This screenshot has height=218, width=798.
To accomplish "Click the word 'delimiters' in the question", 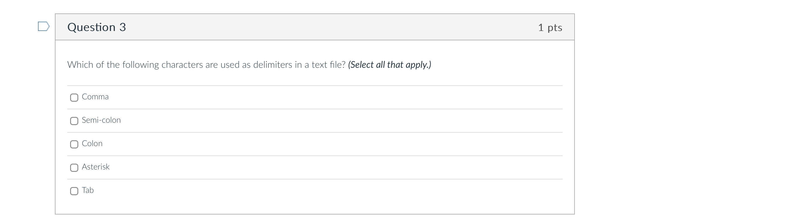I will tap(272, 65).
